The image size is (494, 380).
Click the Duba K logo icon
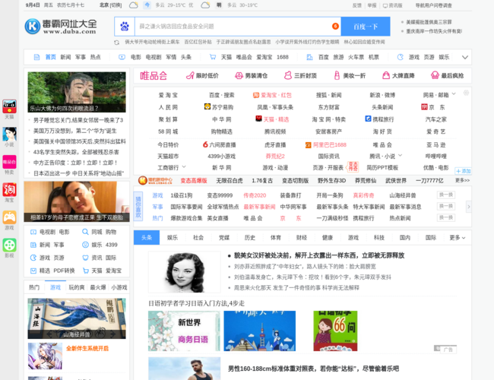coord(33,26)
